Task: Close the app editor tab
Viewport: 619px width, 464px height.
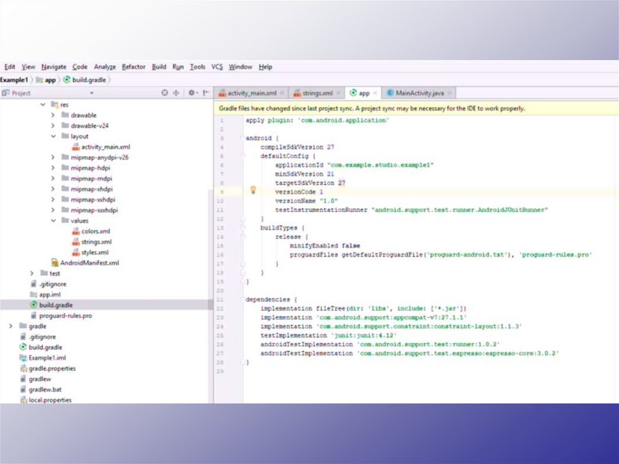Action: point(375,93)
